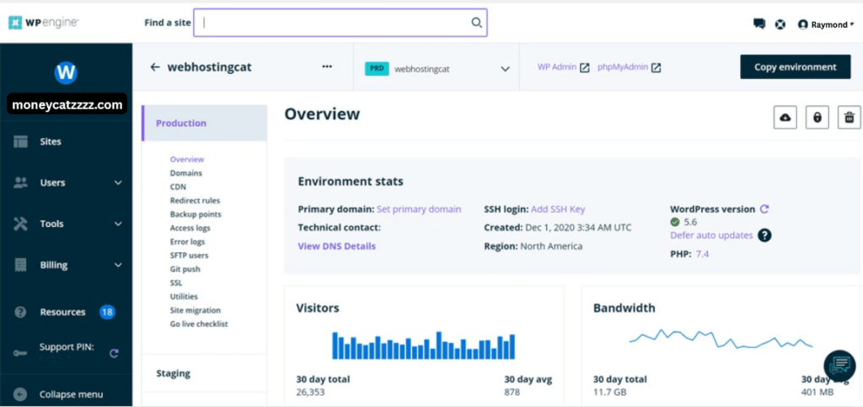Click the Raymond user avatar icon

click(803, 24)
